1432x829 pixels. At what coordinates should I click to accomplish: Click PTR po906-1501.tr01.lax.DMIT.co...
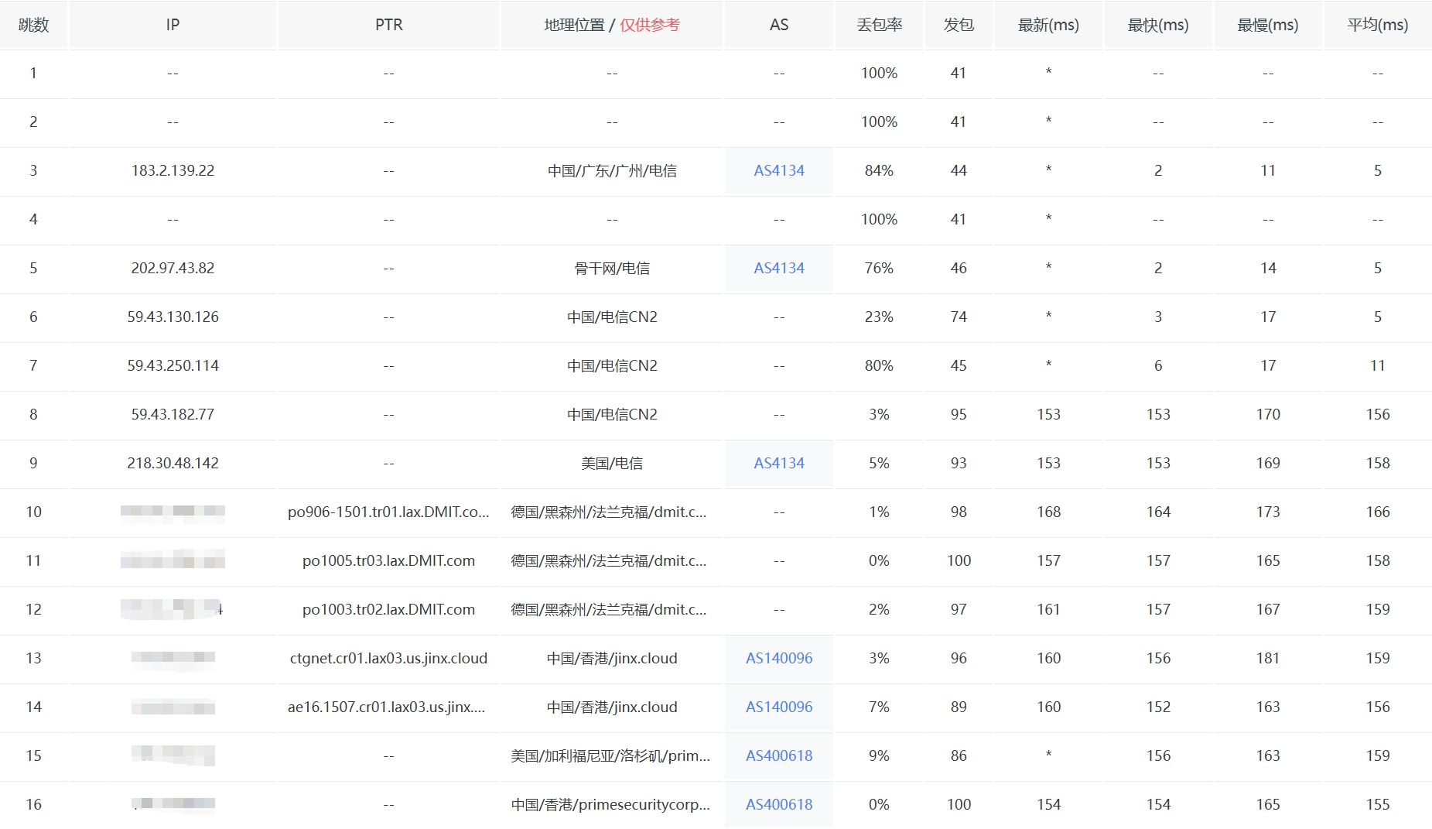(x=388, y=512)
